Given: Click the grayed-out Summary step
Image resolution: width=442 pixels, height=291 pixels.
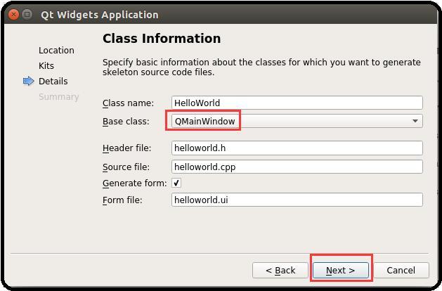Looking at the screenshot, I should click(58, 97).
